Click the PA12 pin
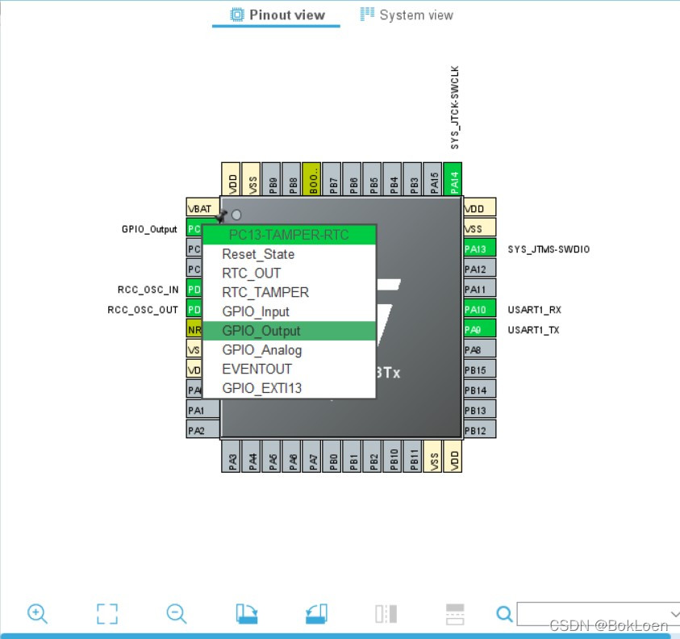This screenshot has height=639, width=680. point(480,269)
